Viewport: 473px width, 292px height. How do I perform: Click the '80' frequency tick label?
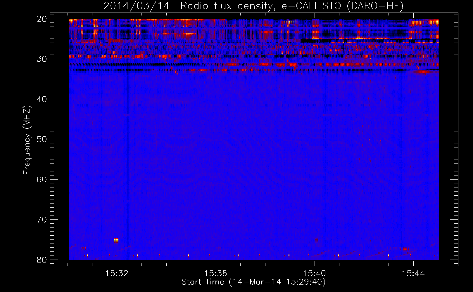(x=42, y=260)
